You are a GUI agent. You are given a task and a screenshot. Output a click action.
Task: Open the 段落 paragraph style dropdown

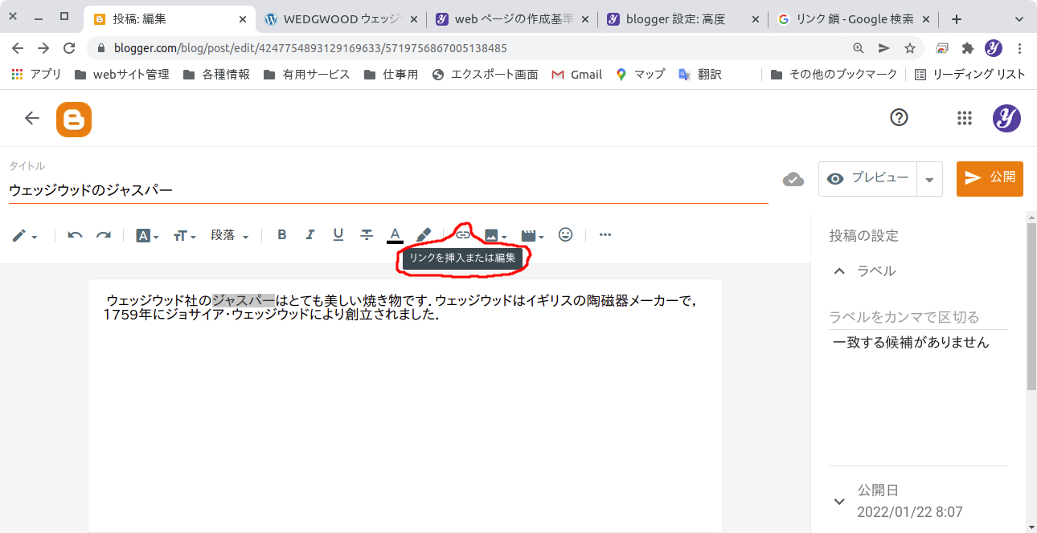230,235
